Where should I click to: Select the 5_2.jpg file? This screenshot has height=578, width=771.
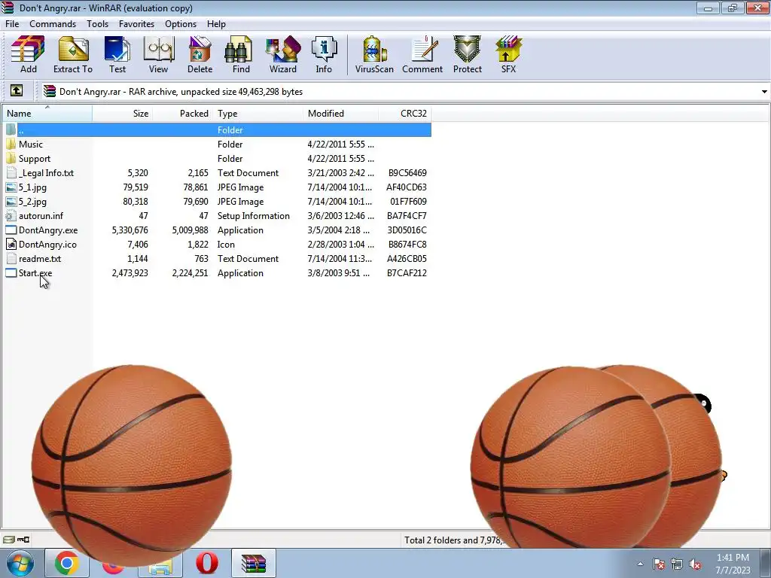(x=32, y=202)
